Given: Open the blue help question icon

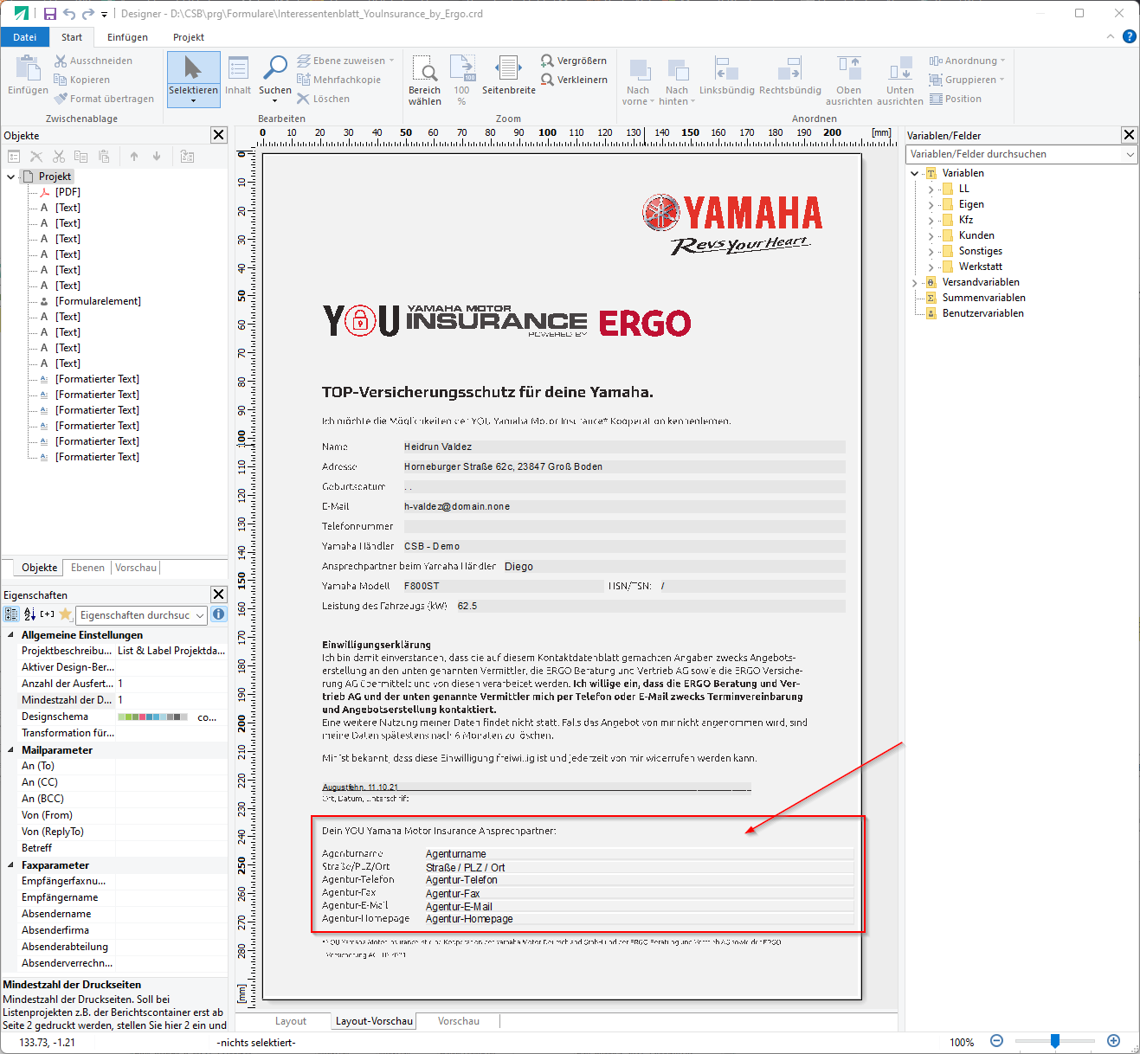Looking at the screenshot, I should point(1129,36).
